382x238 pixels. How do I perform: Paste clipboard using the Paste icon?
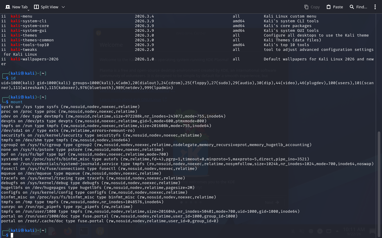(329, 7)
